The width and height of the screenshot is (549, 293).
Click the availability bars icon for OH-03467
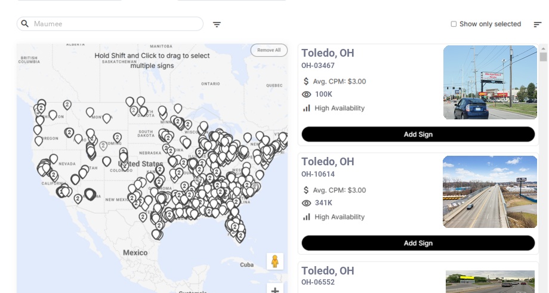click(x=307, y=108)
